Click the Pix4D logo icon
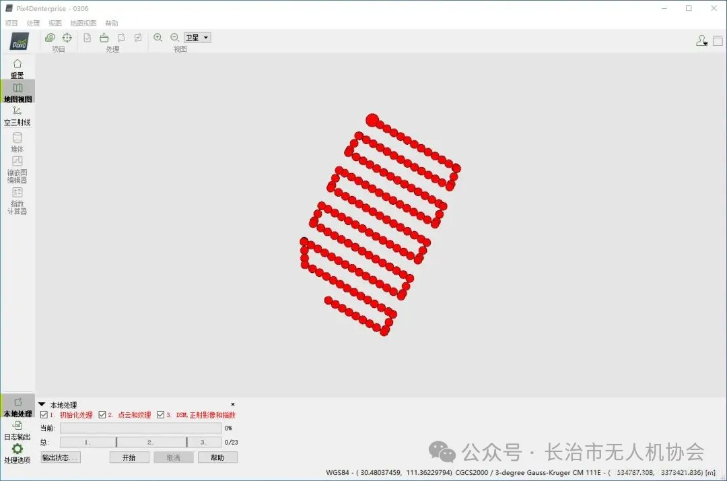This screenshot has width=727, height=481. (20, 42)
